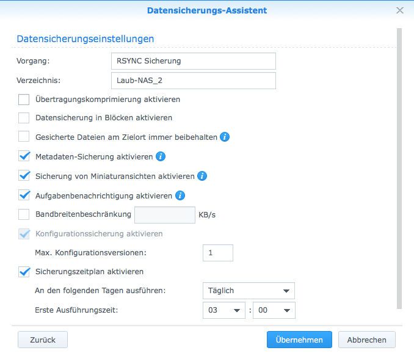Toggle Bandbreitenbeschränkung checkbox
Viewport: 414px width, 353px height.
[24, 214]
